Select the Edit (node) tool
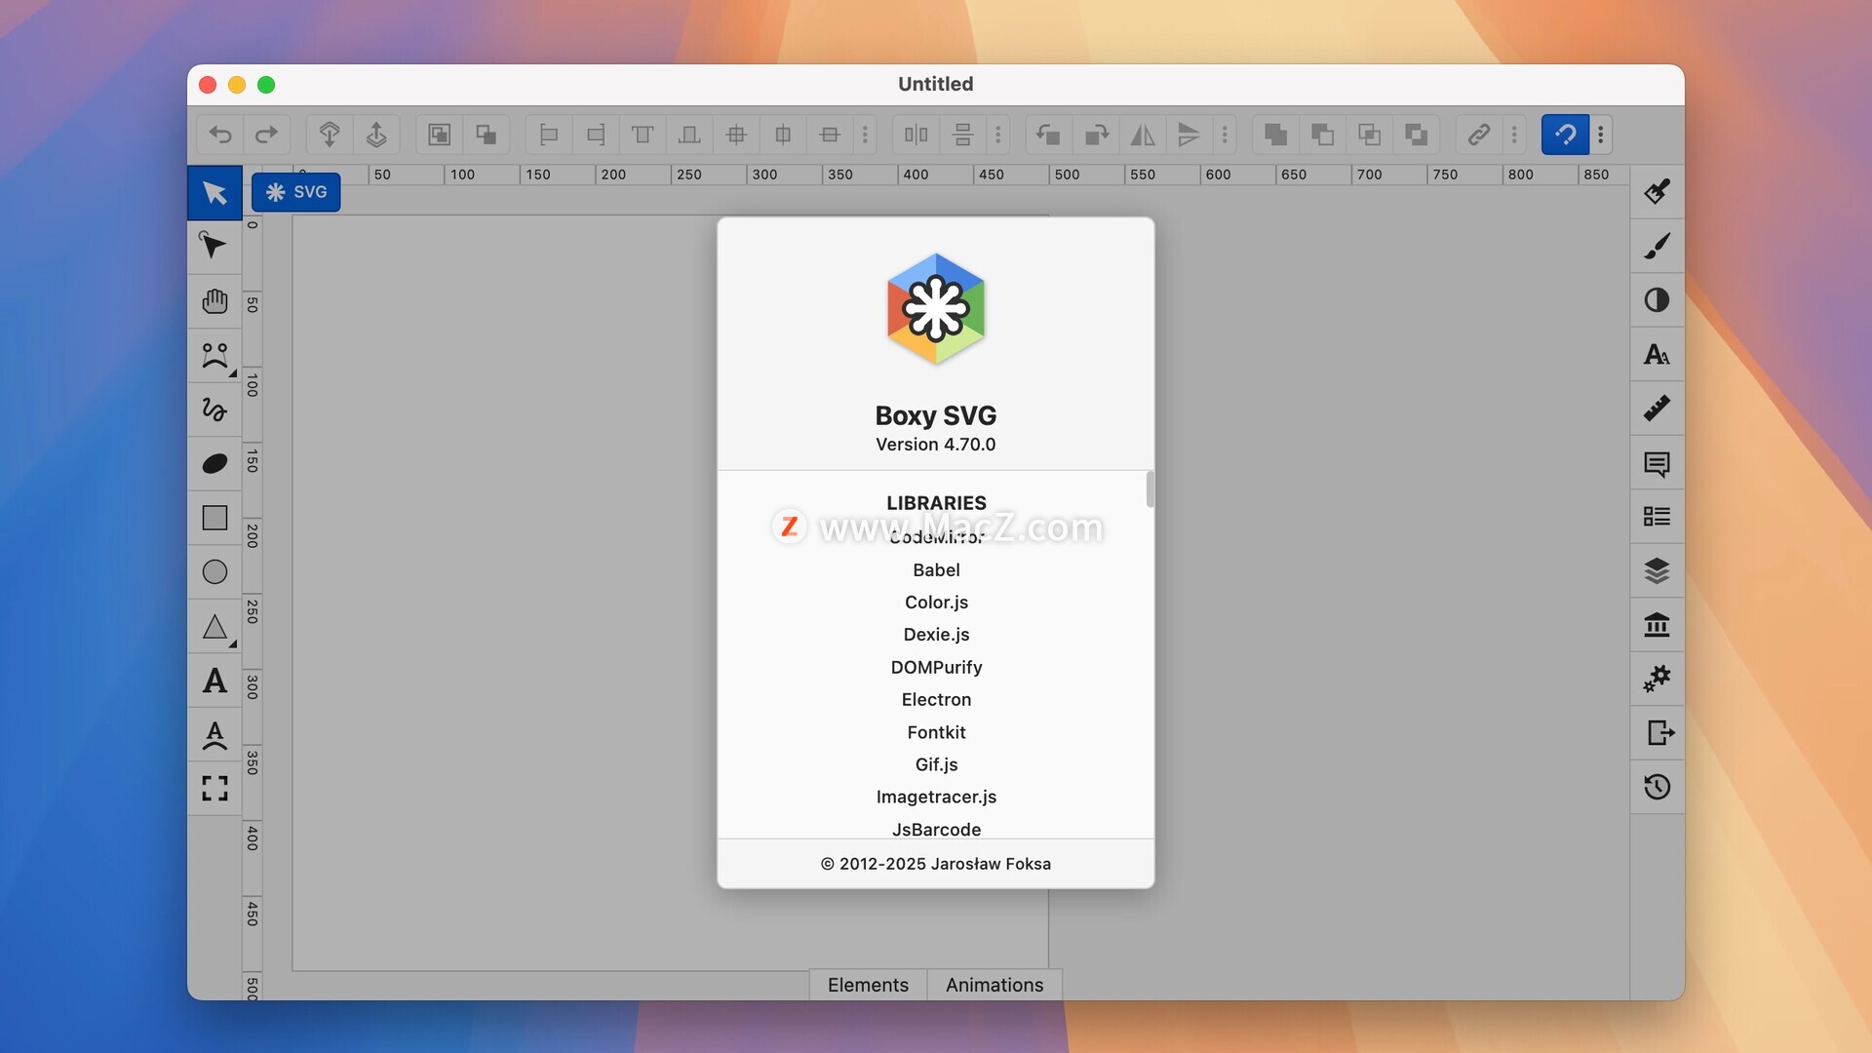The height and width of the screenshot is (1053, 1872). 214,246
